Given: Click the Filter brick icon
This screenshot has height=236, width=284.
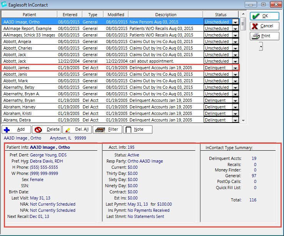Looking at the screenshot, I should pos(100,130).
